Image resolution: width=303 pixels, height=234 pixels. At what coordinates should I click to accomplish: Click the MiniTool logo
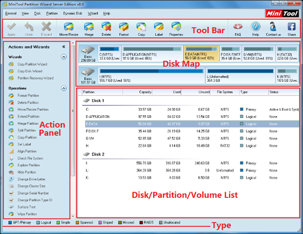[x=282, y=14]
